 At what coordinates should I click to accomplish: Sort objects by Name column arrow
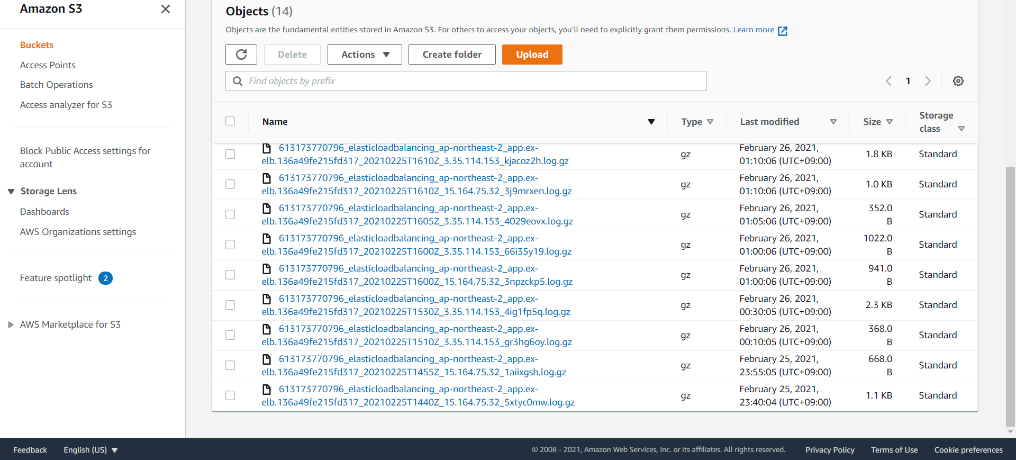pyautogui.click(x=651, y=122)
